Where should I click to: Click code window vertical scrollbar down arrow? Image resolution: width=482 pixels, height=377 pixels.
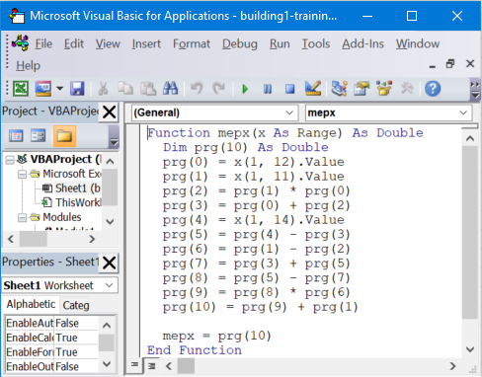pos(470,349)
